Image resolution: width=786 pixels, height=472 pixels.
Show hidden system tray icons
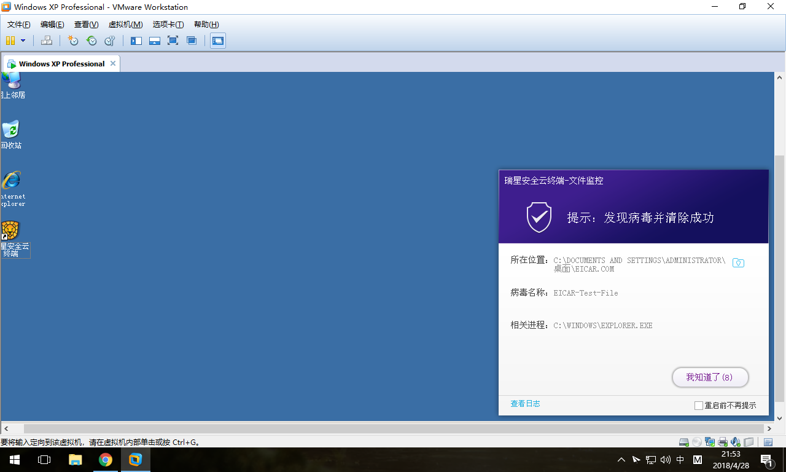click(x=621, y=460)
